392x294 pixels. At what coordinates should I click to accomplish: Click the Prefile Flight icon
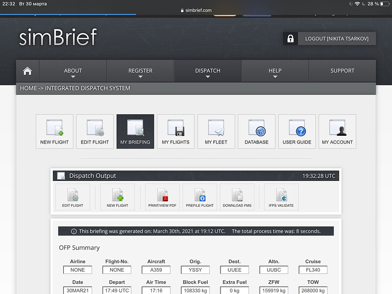(x=200, y=197)
